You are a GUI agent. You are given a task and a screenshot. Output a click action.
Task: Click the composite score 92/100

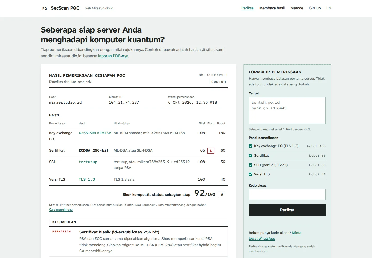point(205,193)
